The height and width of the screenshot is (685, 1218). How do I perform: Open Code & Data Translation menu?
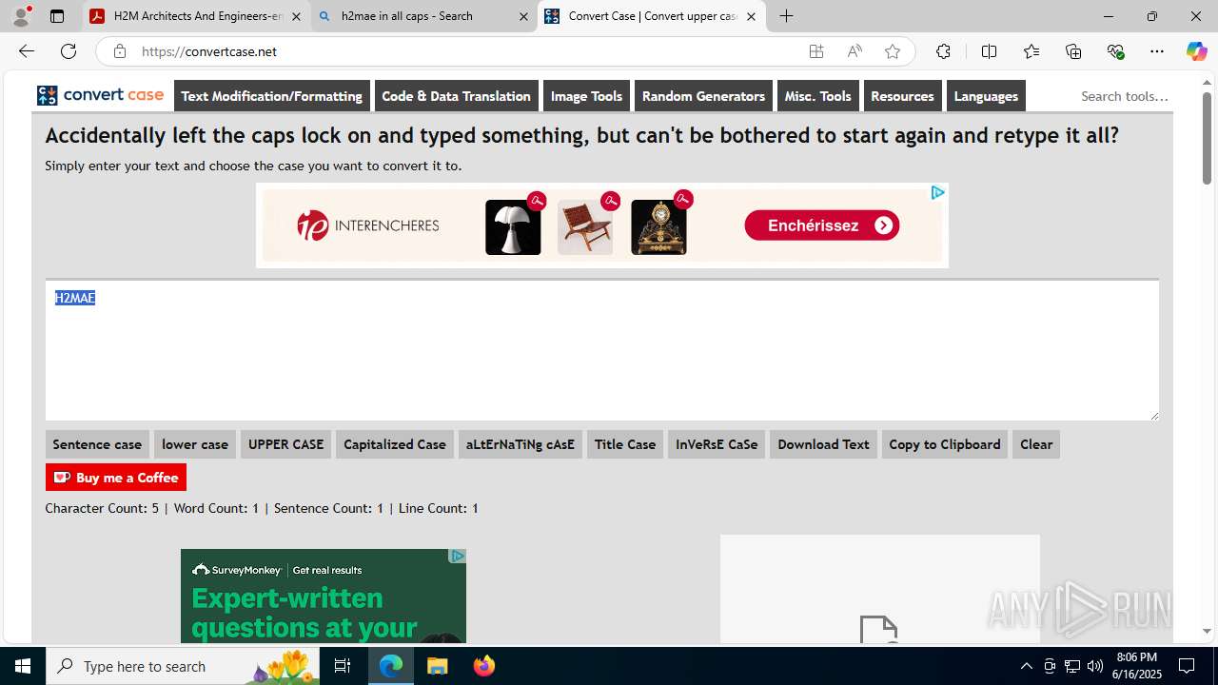click(456, 96)
